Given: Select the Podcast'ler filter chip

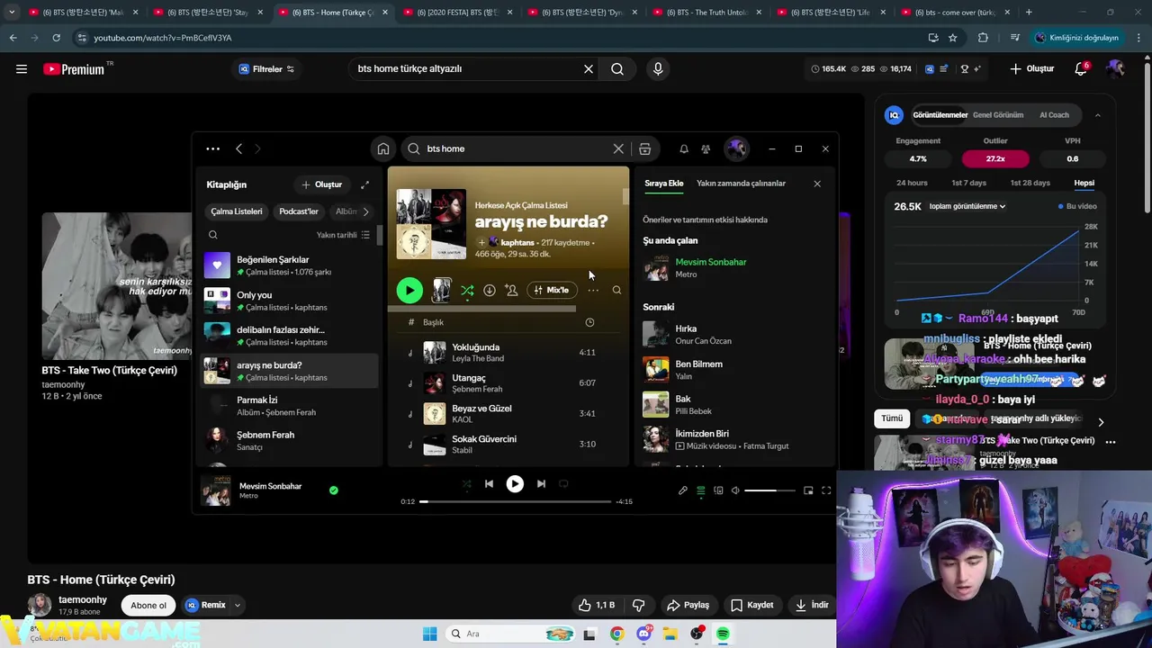Looking at the screenshot, I should pyautogui.click(x=299, y=211).
